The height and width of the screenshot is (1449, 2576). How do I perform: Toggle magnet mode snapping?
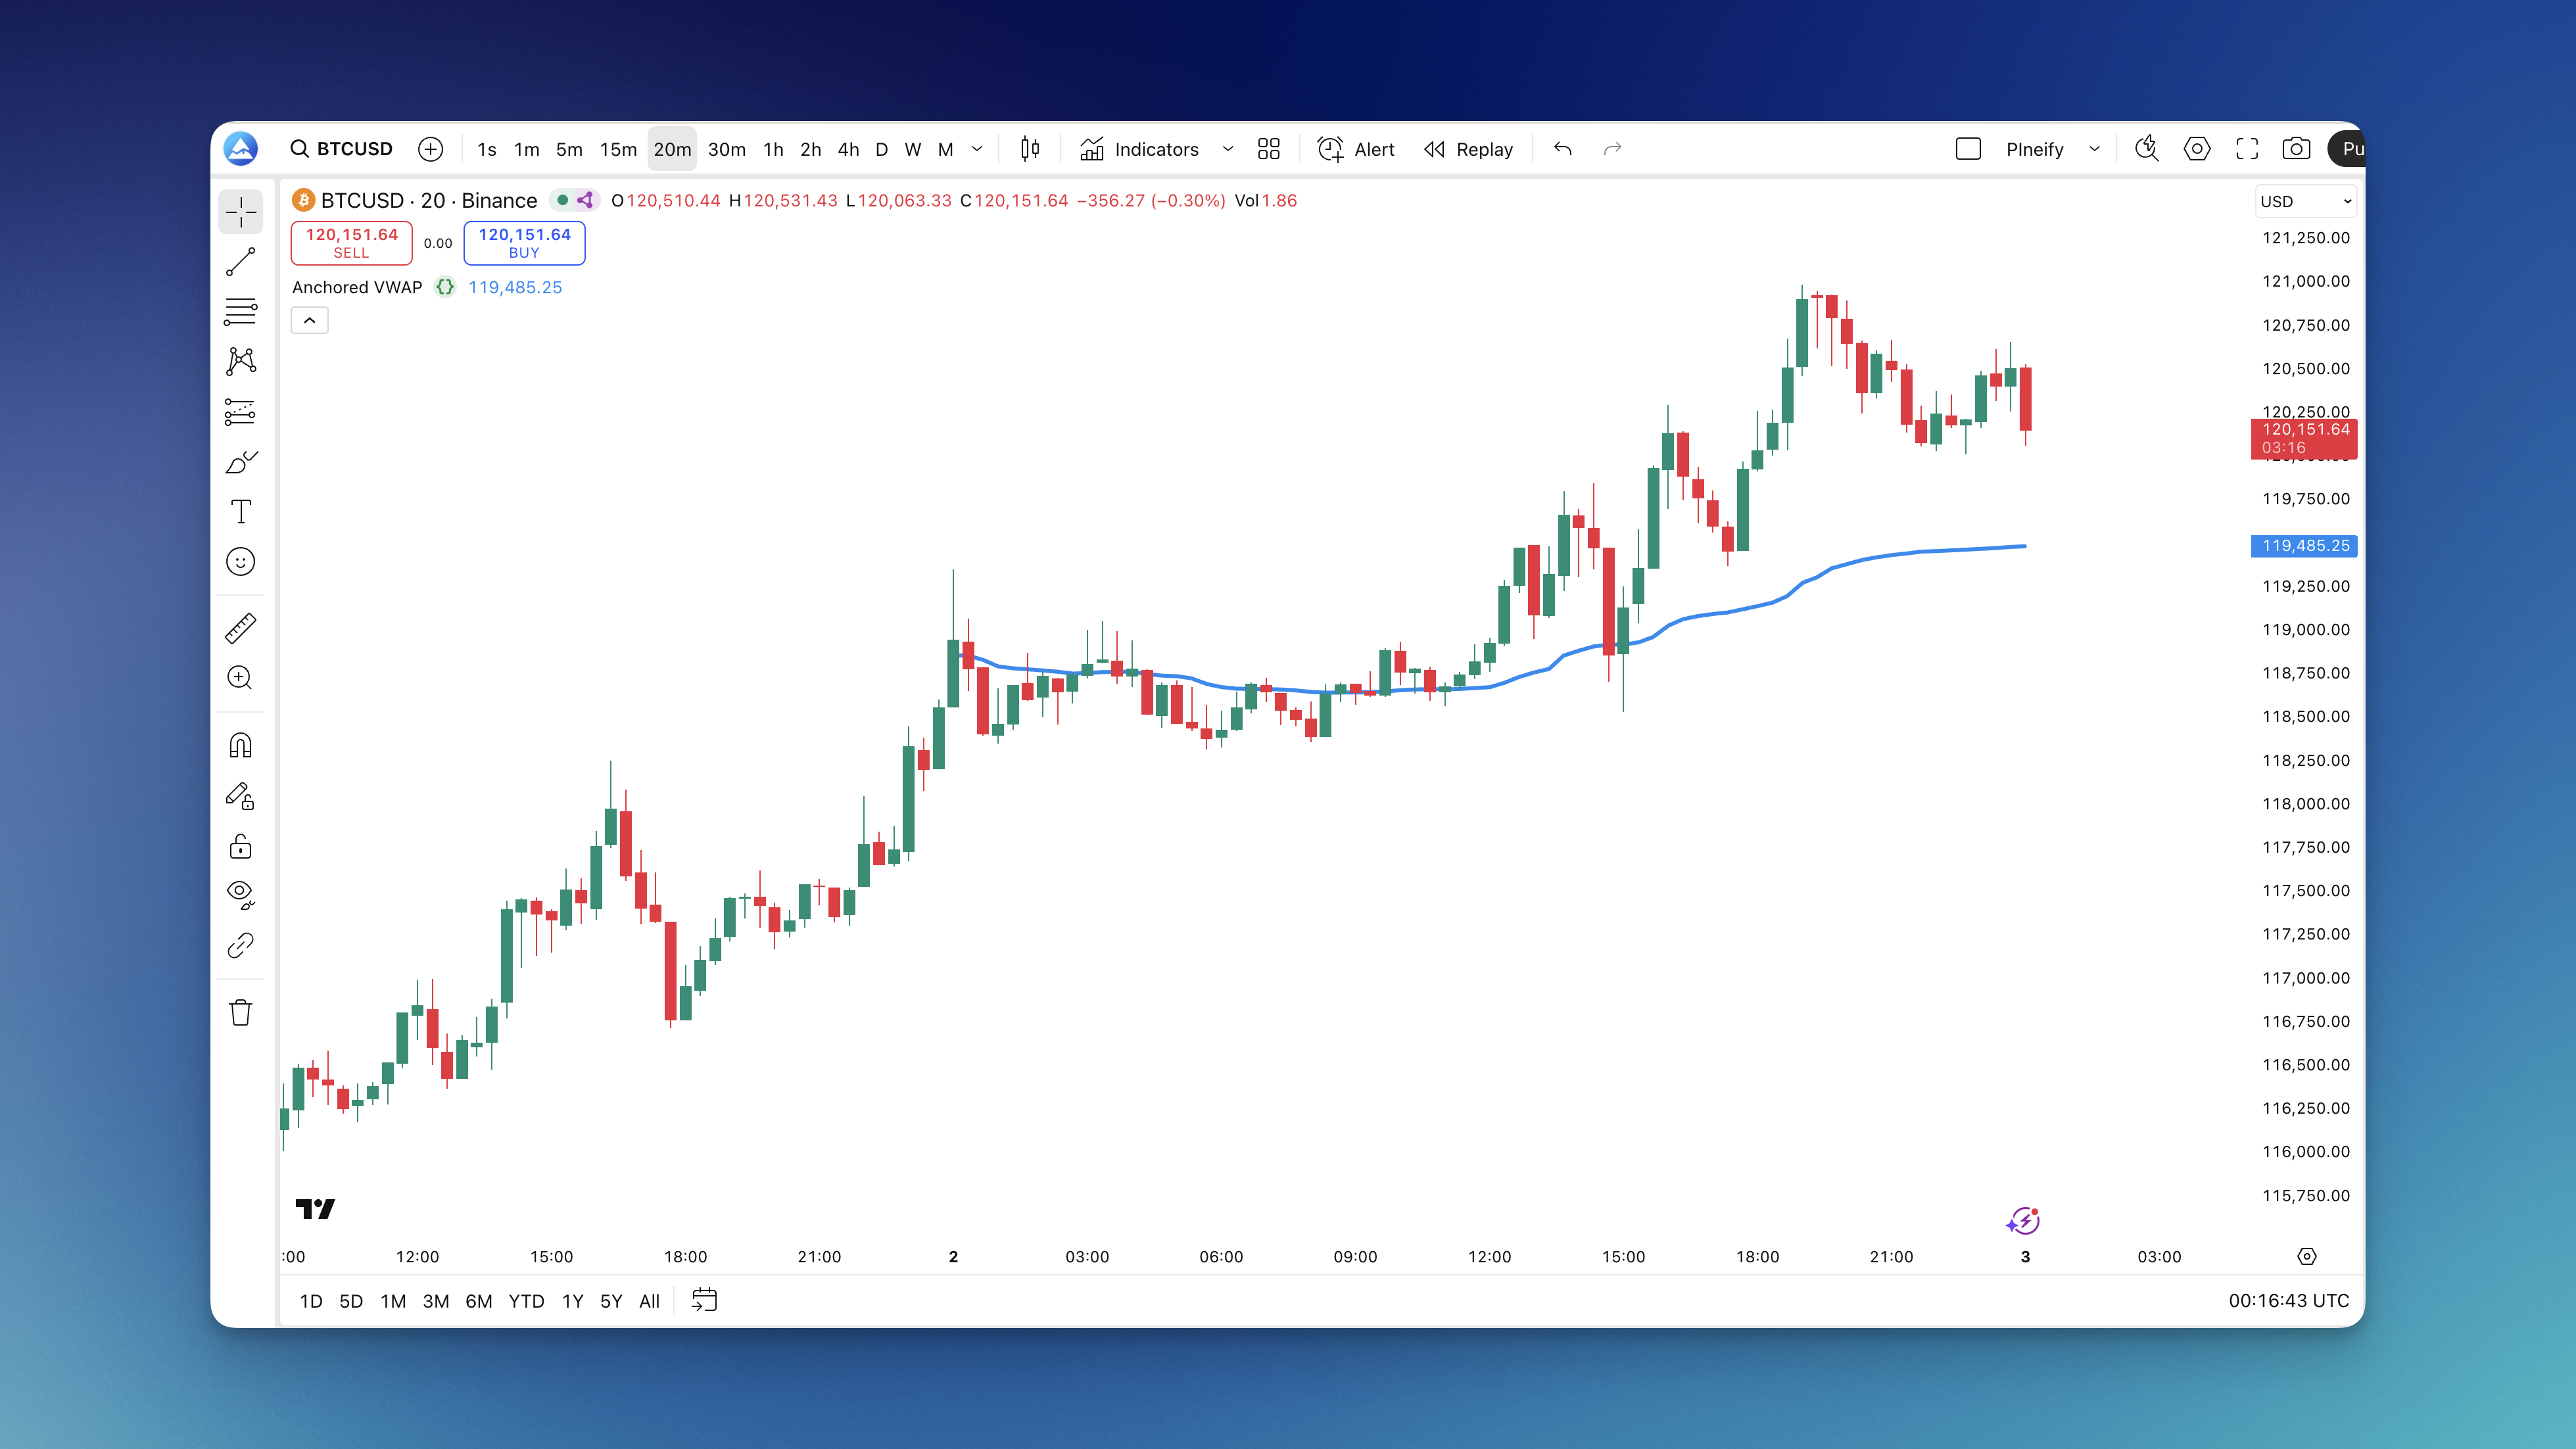(241, 746)
